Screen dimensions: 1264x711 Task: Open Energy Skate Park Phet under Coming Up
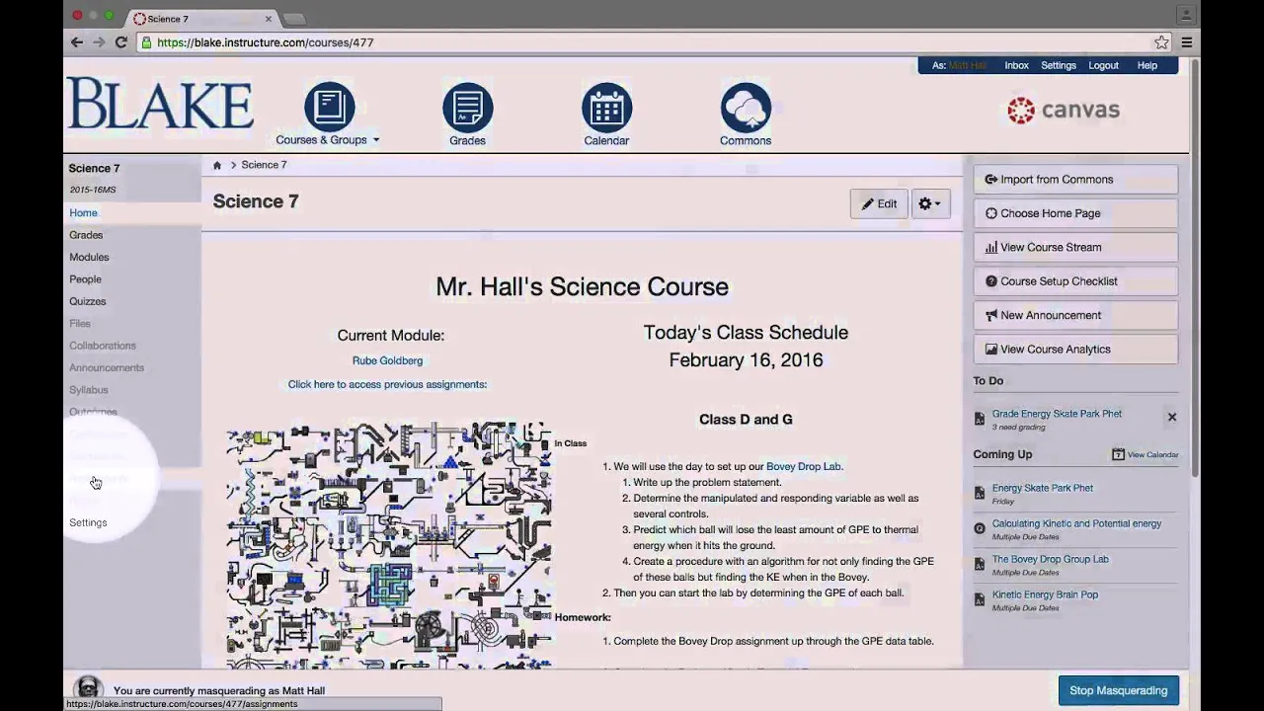tap(1042, 488)
